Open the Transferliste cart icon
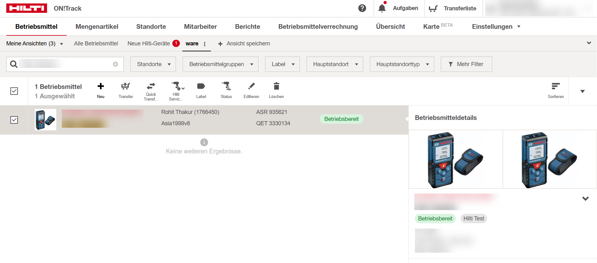Screen dimensions: 597x263 point(433,8)
